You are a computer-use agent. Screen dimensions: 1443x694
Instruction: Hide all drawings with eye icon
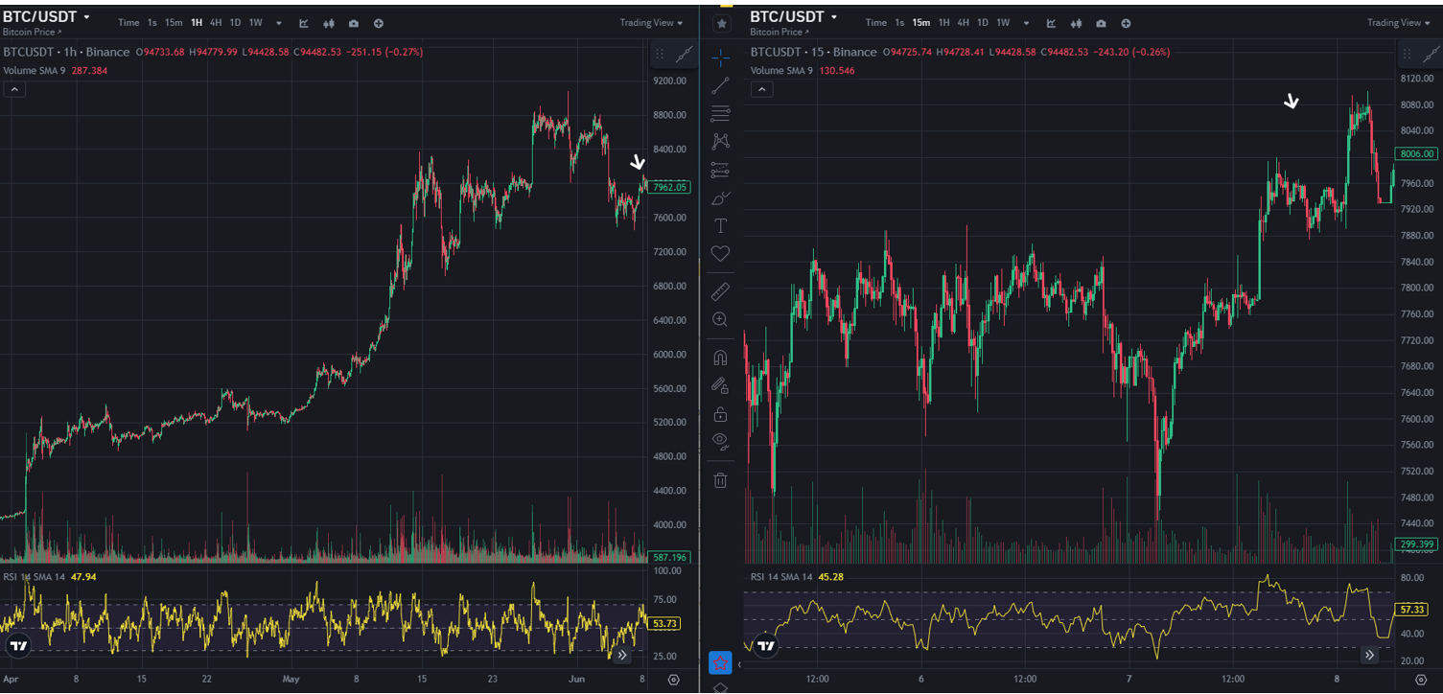click(721, 441)
